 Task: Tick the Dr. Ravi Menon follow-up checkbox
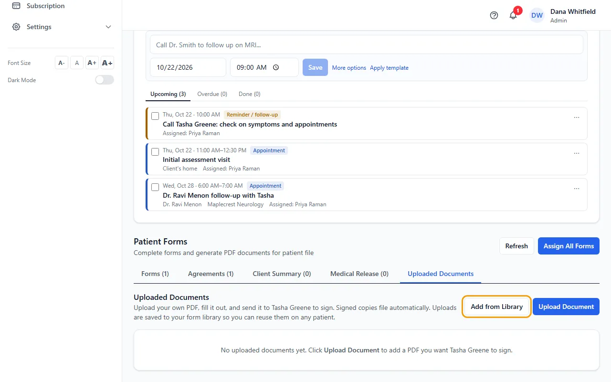pyautogui.click(x=155, y=187)
